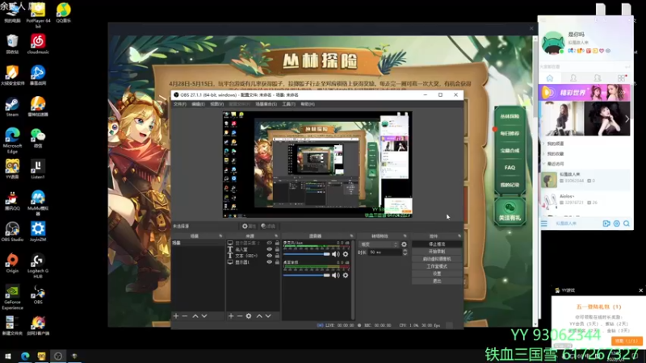Toggle visibility of the second source row
Screen dimensions: 646x363
270,249
